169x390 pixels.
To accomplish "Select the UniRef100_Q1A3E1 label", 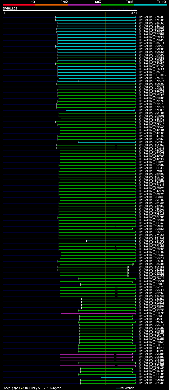I will coord(152,69).
